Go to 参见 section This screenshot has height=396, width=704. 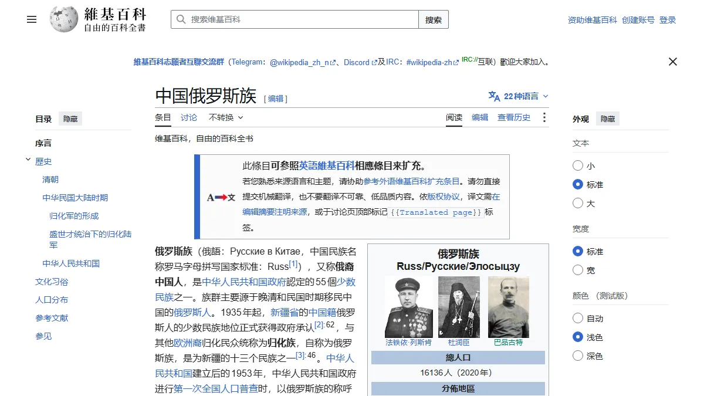(43, 336)
